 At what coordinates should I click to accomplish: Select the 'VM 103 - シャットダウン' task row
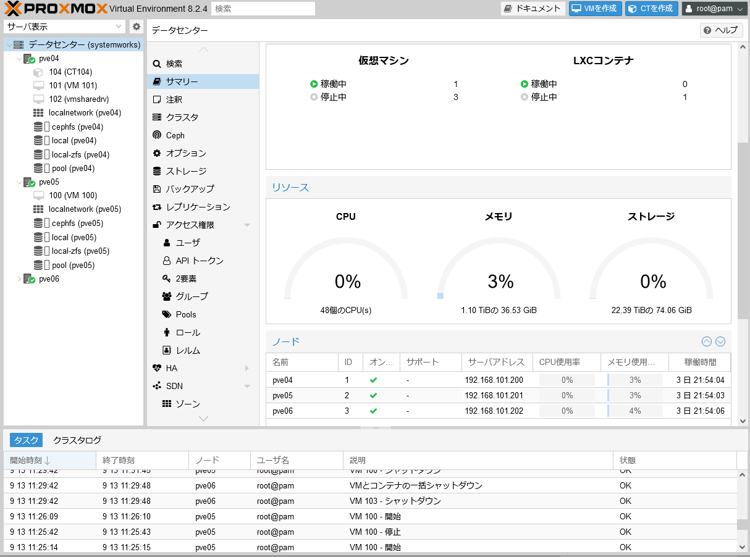coord(371,501)
